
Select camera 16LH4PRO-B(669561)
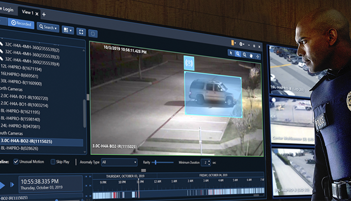[x=19, y=75]
